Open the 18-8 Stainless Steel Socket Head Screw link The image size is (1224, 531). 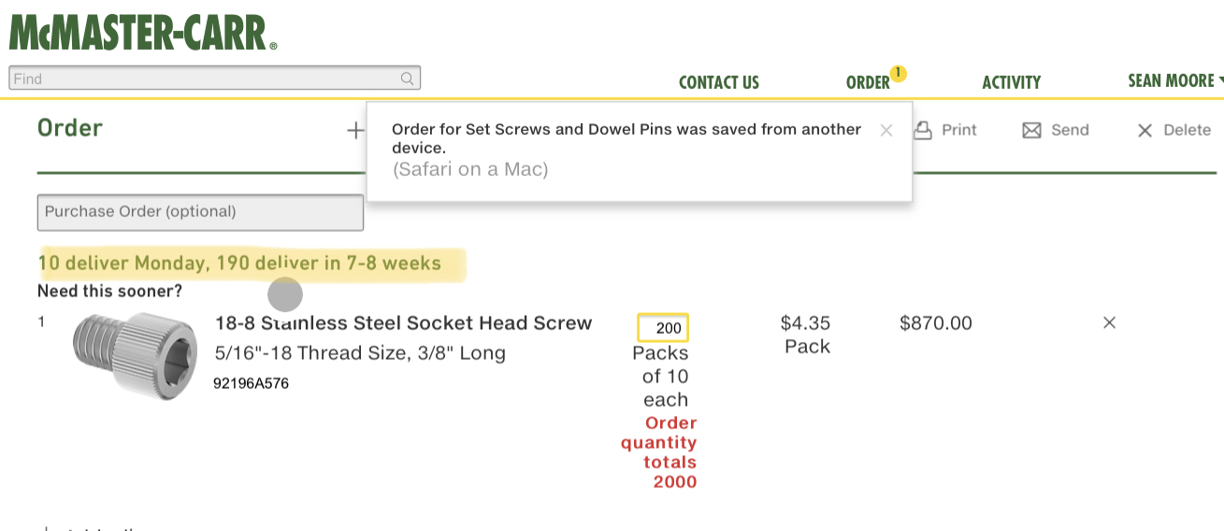point(403,323)
